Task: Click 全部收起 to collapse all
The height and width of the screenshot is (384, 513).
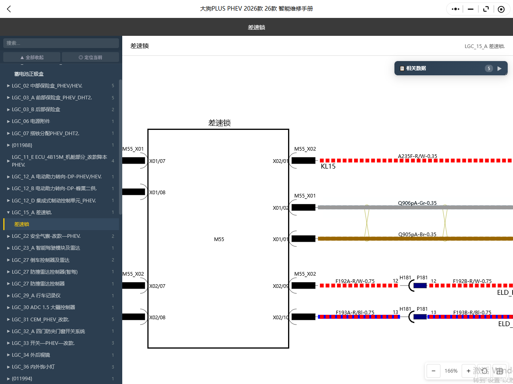Action: click(x=32, y=57)
